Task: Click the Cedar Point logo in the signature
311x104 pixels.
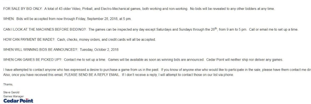Action: [x=18, y=101]
